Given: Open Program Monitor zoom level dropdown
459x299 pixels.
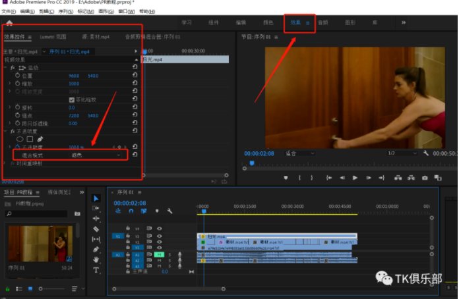Looking at the screenshot, I should (300, 153).
